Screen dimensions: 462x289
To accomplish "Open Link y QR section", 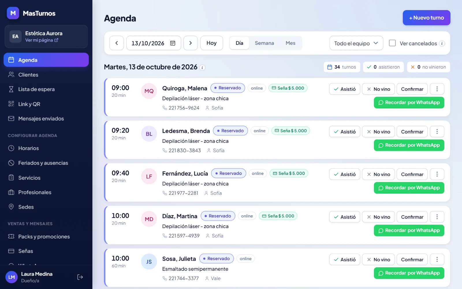I will (46, 104).
